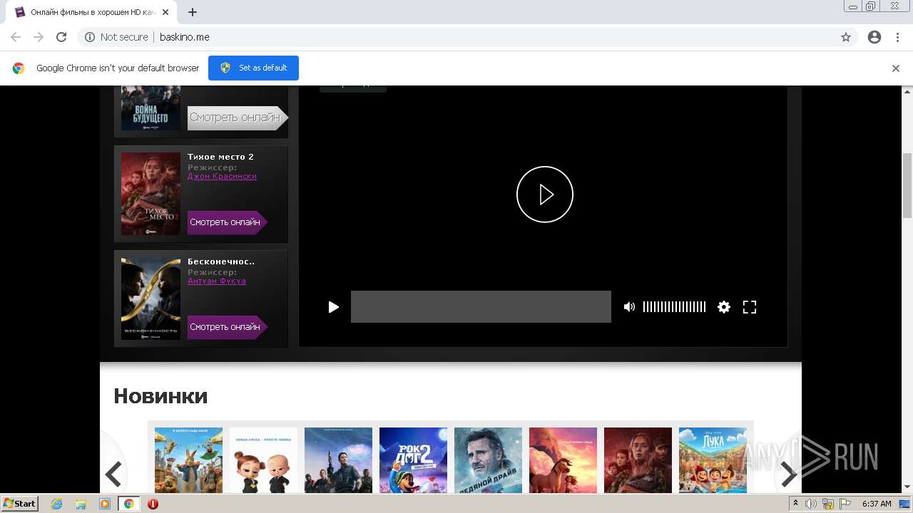
Task: Click the small play icon in the player controls
Action: [x=333, y=307]
